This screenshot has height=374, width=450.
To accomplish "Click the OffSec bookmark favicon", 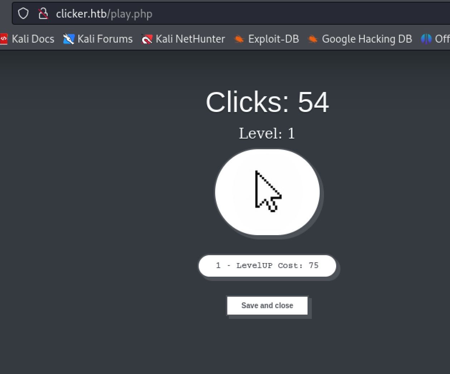I will (x=426, y=39).
